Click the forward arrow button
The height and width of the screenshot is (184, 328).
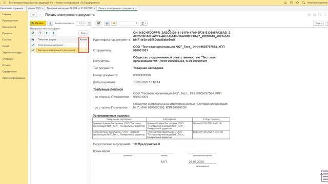[40, 15]
